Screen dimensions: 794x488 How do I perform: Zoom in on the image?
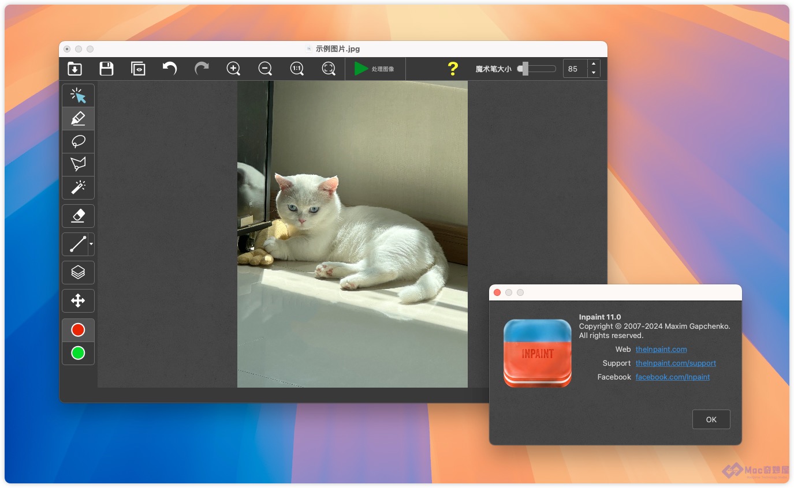point(233,69)
